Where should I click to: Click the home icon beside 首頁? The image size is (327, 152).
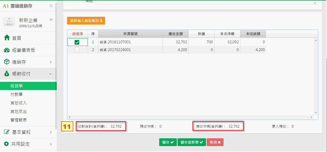pos(7,38)
